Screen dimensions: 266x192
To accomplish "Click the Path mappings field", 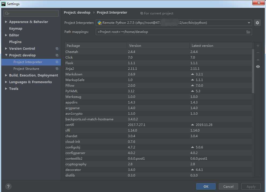I will (174, 32).
